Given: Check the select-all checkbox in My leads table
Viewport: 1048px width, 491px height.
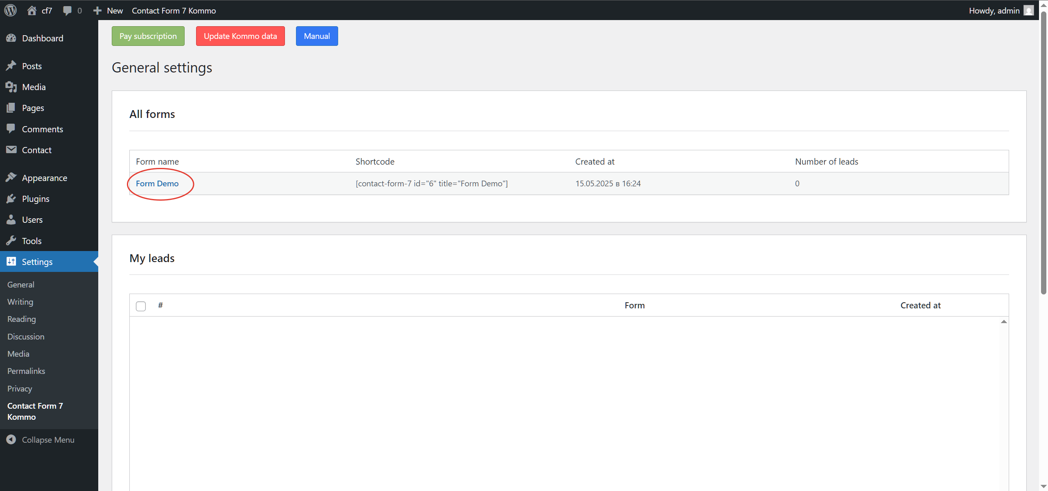Looking at the screenshot, I should (x=140, y=306).
